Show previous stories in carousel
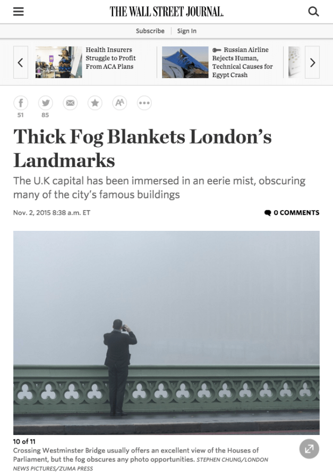This screenshot has width=333, height=476. point(21,63)
